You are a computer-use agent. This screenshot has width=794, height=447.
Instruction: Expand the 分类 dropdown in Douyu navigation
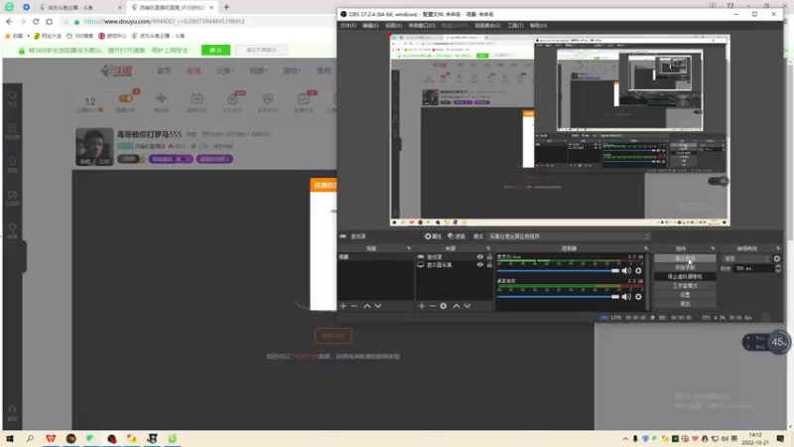(225, 71)
